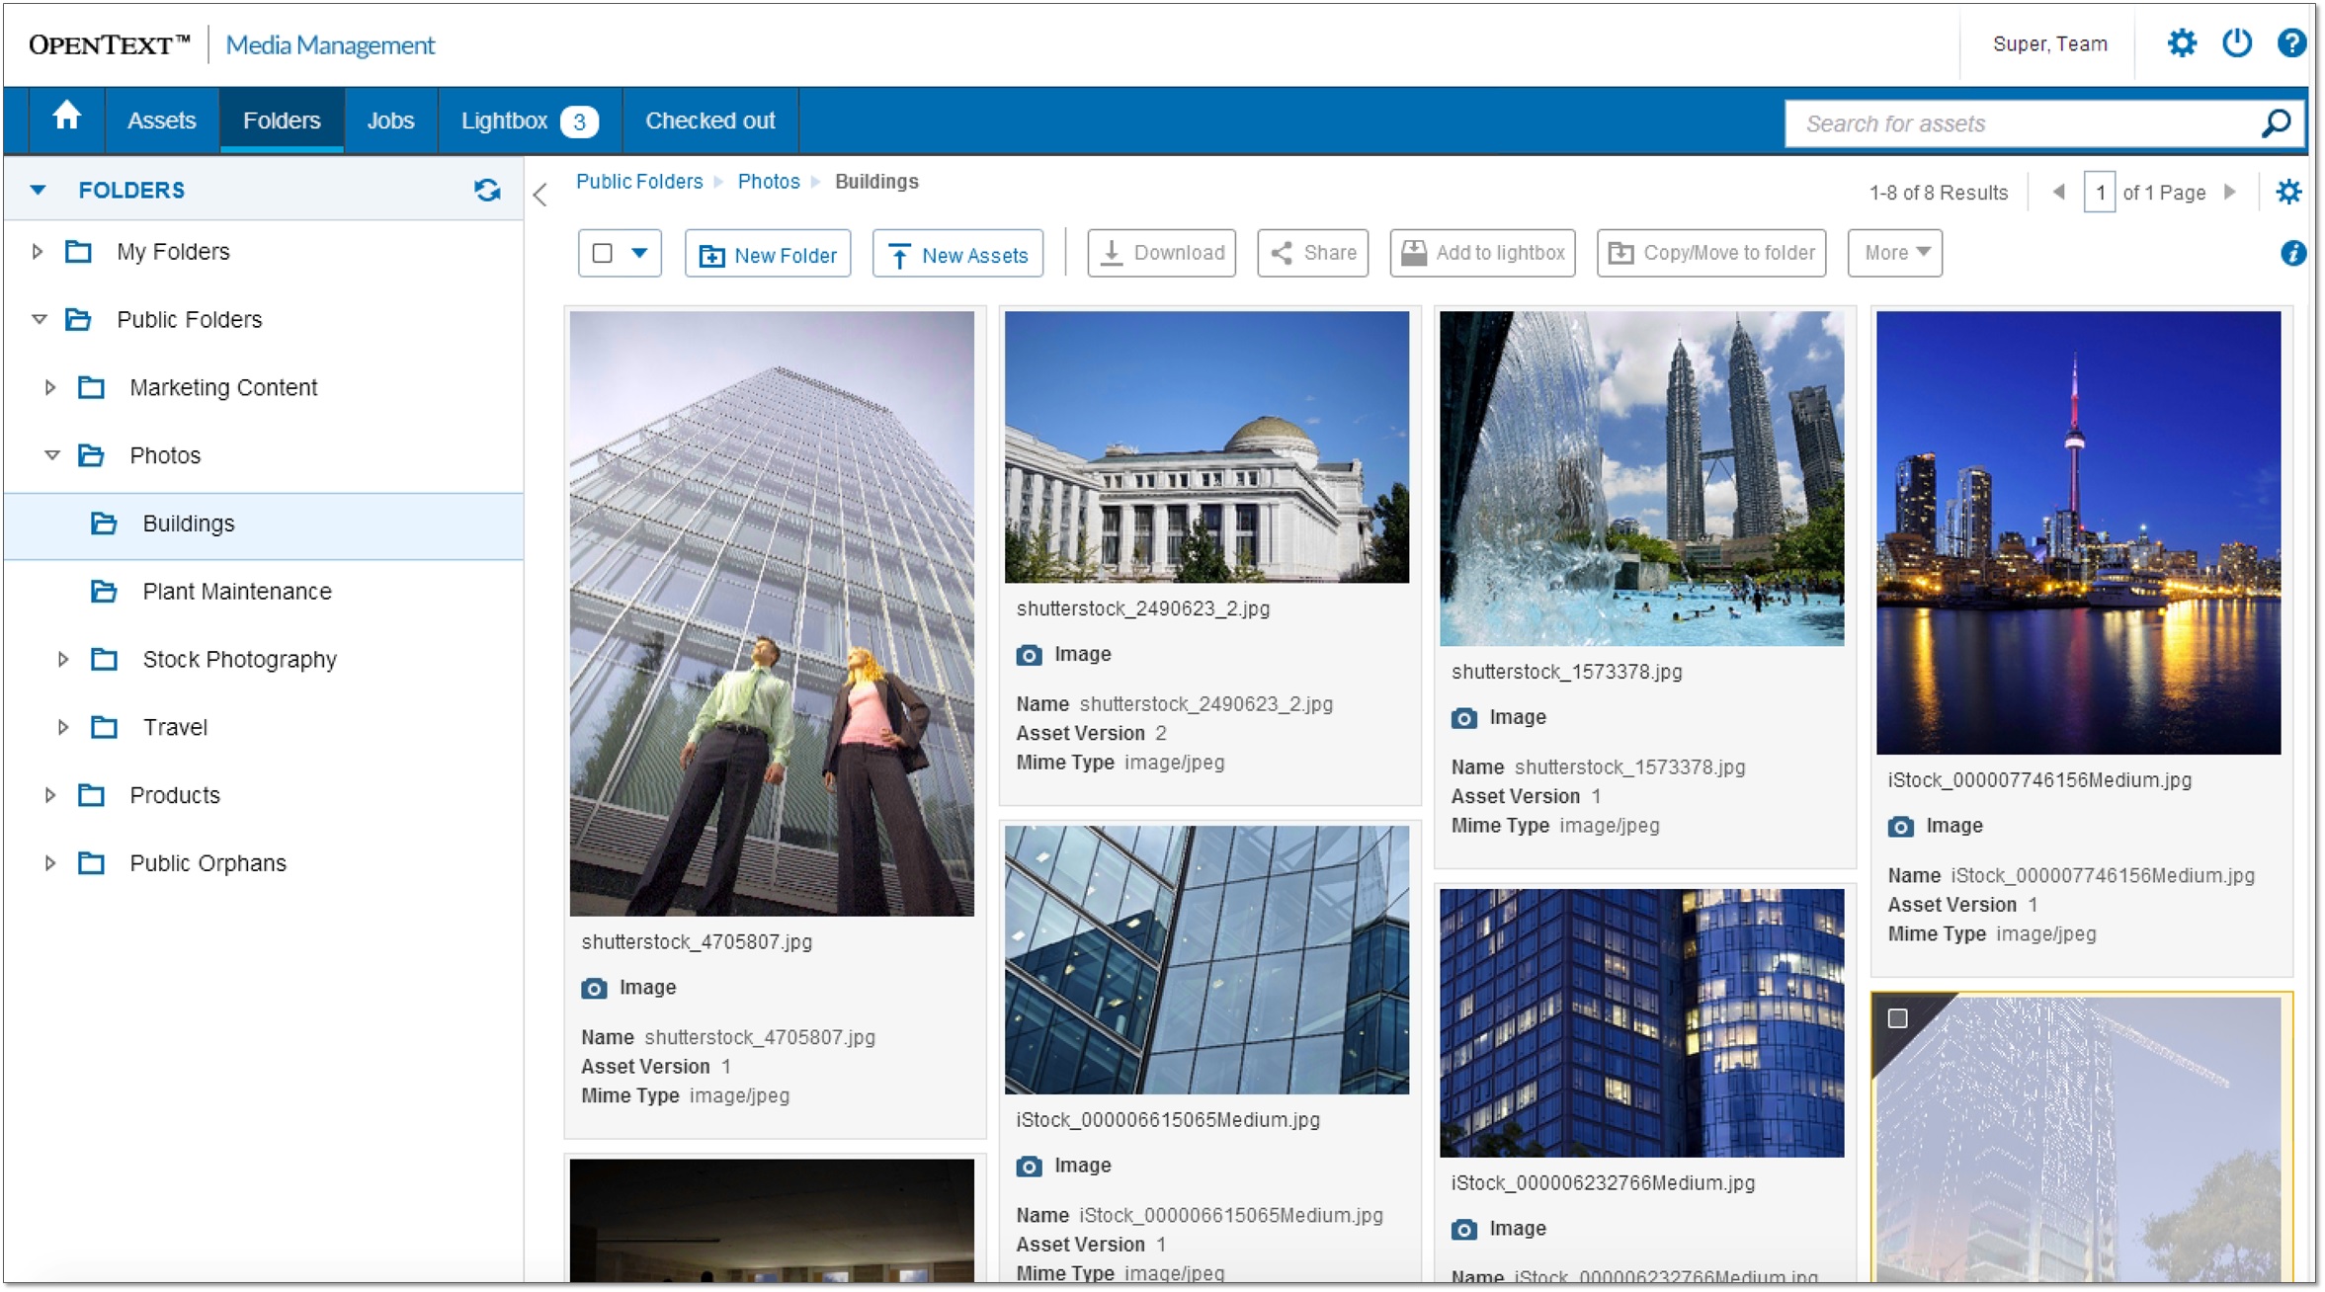The height and width of the screenshot is (1292, 2325).
Task: Click My Folders folder icon
Action: [x=78, y=252]
